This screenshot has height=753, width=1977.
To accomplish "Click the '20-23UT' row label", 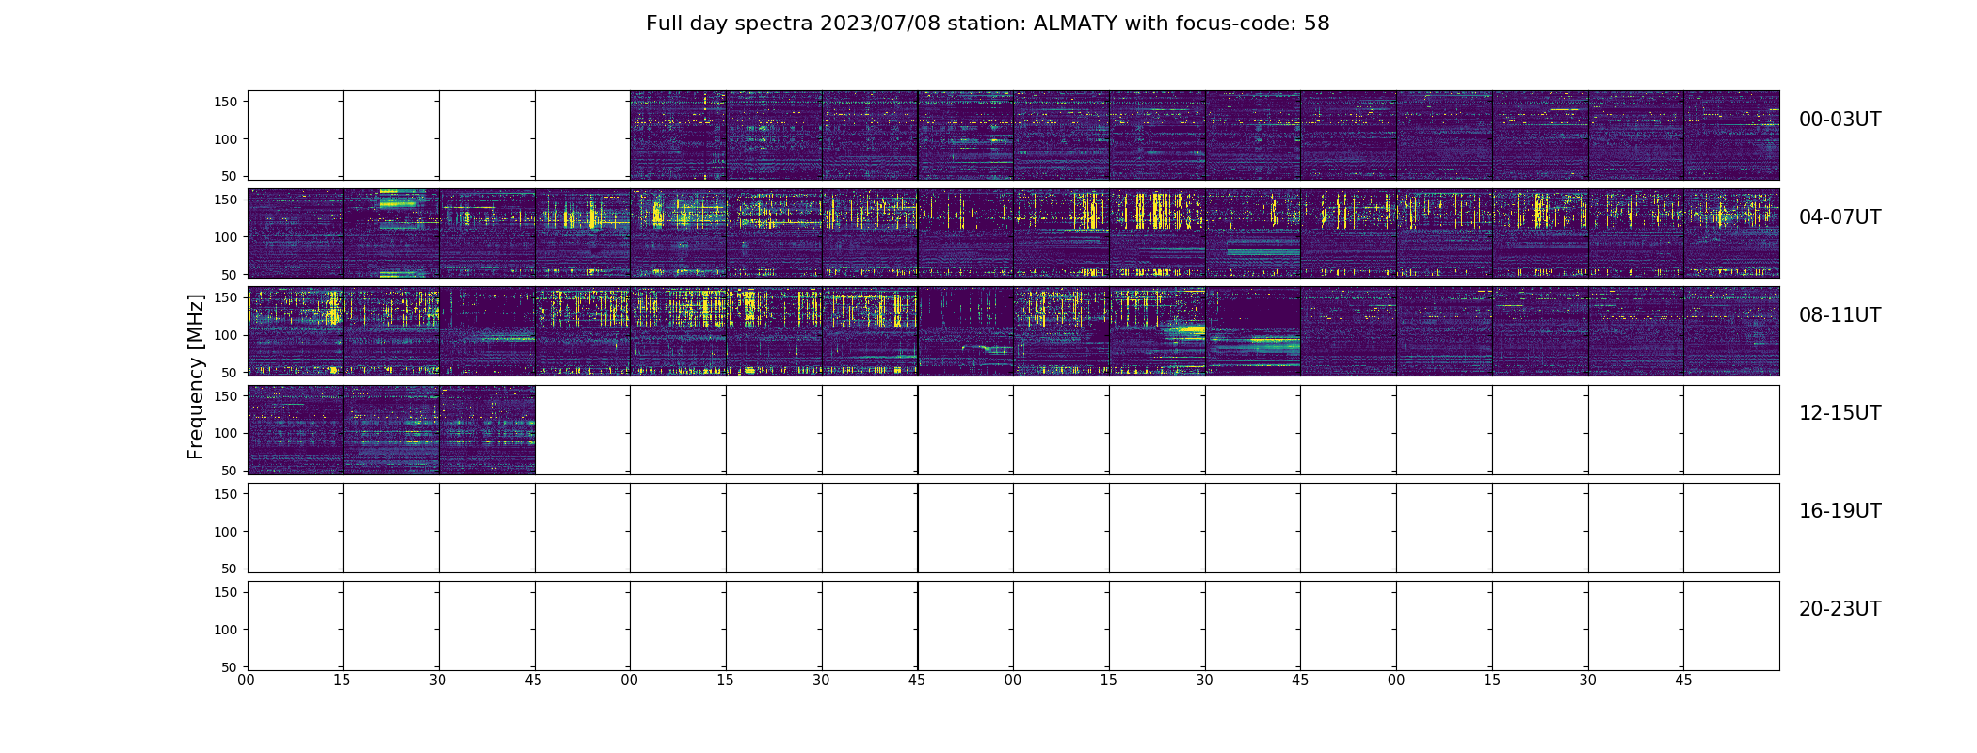I will 1840,609.
